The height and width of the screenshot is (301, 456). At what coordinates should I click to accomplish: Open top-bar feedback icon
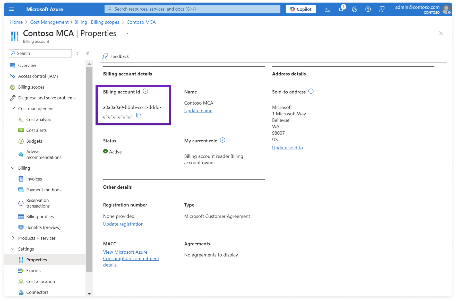(x=382, y=9)
